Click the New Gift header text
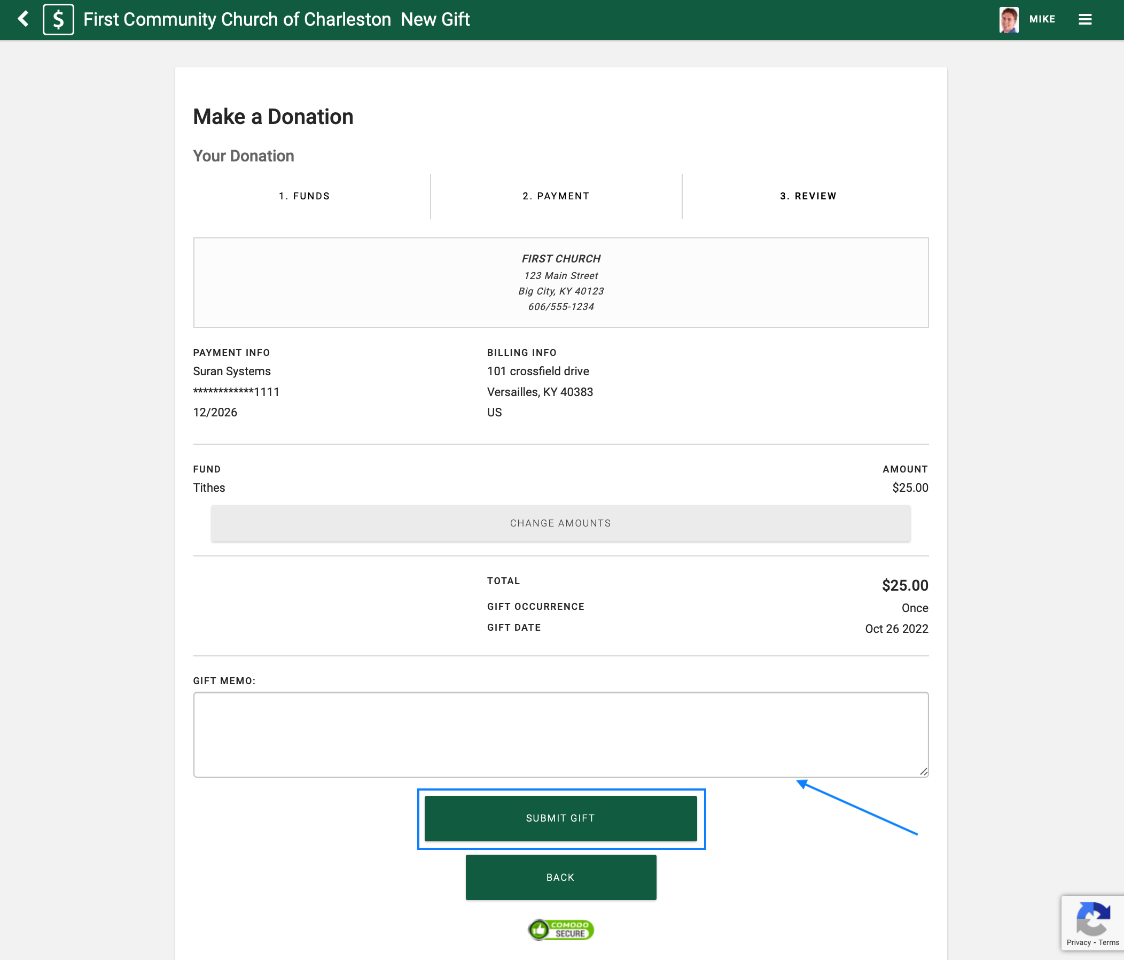This screenshot has width=1124, height=960. [x=435, y=20]
